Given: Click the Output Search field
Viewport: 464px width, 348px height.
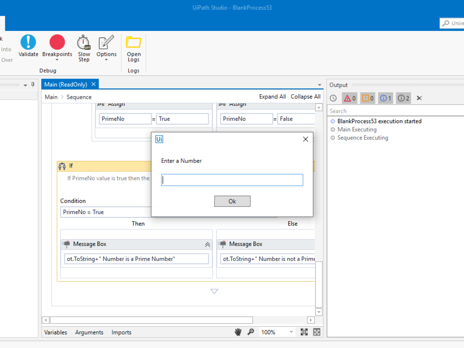Looking at the screenshot, I should click(x=395, y=111).
